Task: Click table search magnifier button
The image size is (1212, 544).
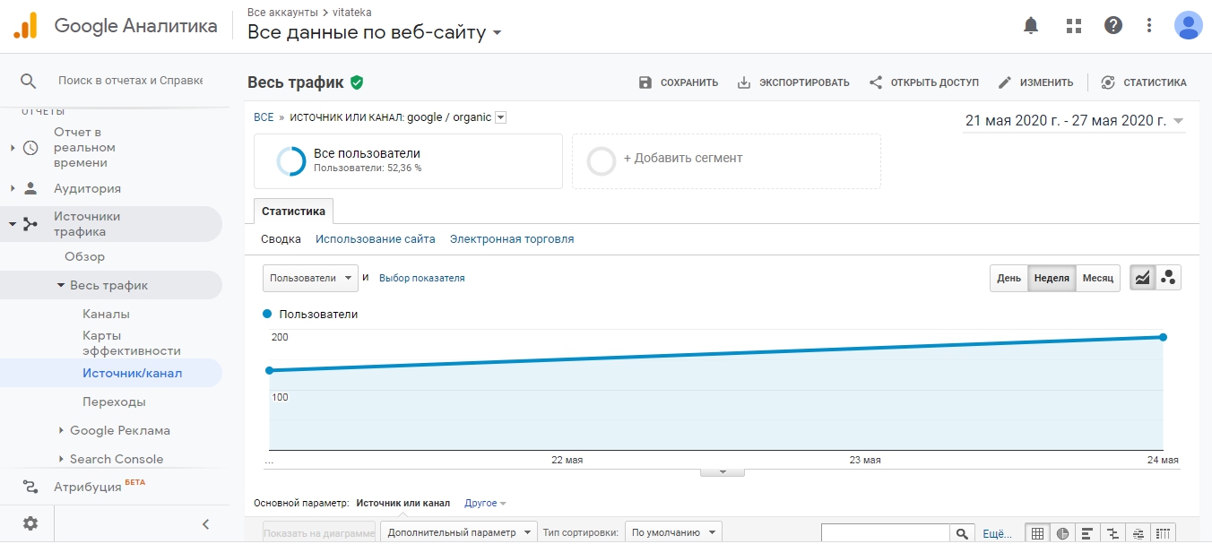Action: (962, 533)
